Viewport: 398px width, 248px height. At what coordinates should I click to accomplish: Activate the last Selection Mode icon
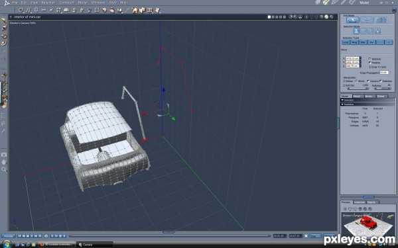coord(377,31)
